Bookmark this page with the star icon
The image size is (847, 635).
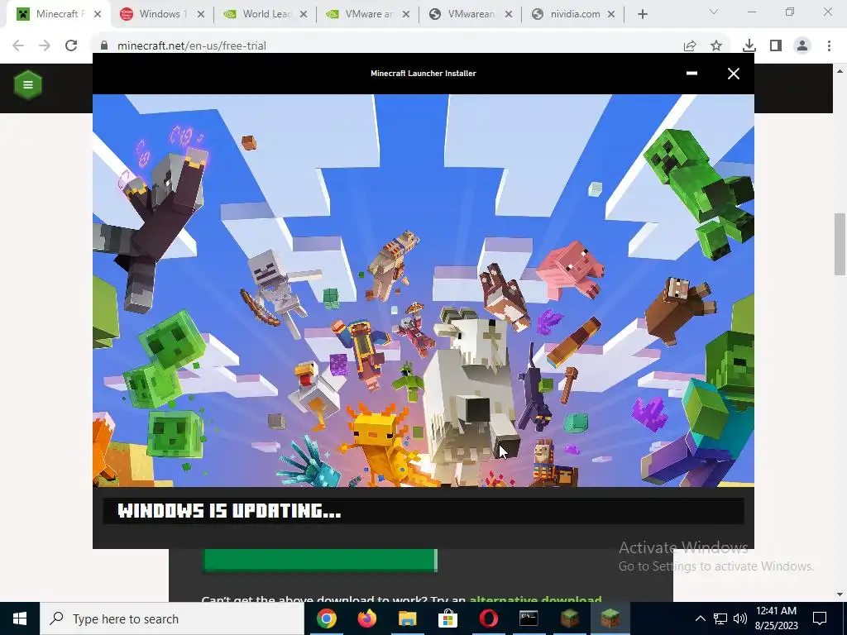point(716,45)
